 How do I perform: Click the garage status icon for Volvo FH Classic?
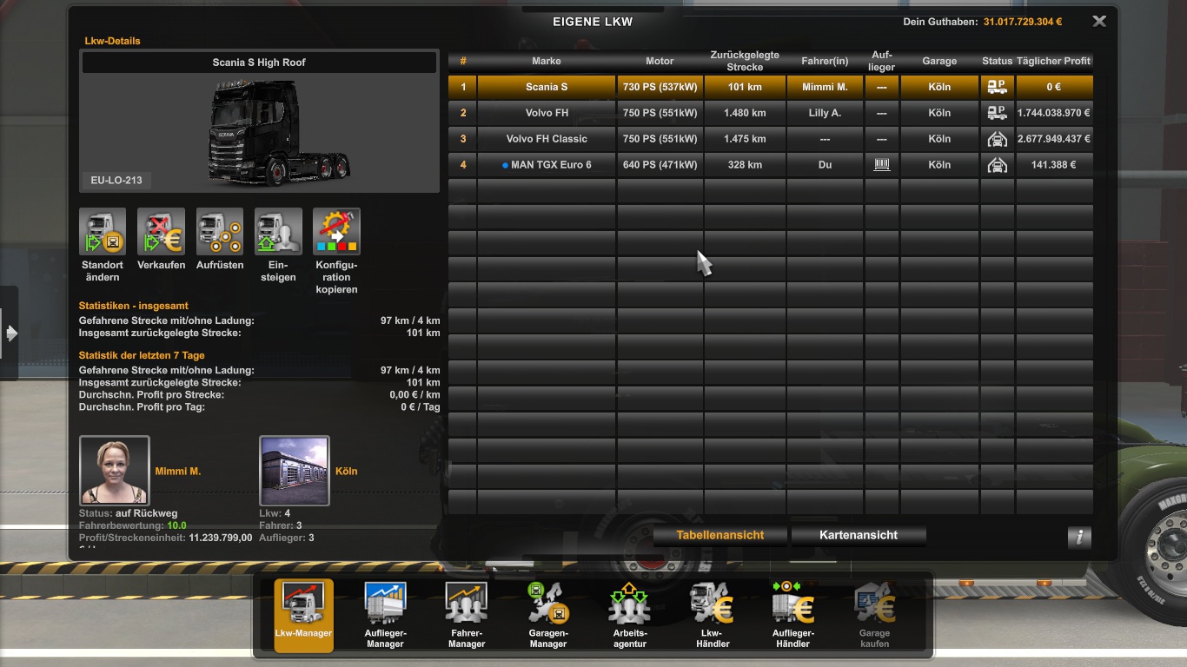[x=998, y=139]
